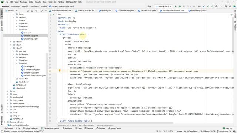Open Project panel options gear
This screenshot has width=237, height=133.
[41, 11]
